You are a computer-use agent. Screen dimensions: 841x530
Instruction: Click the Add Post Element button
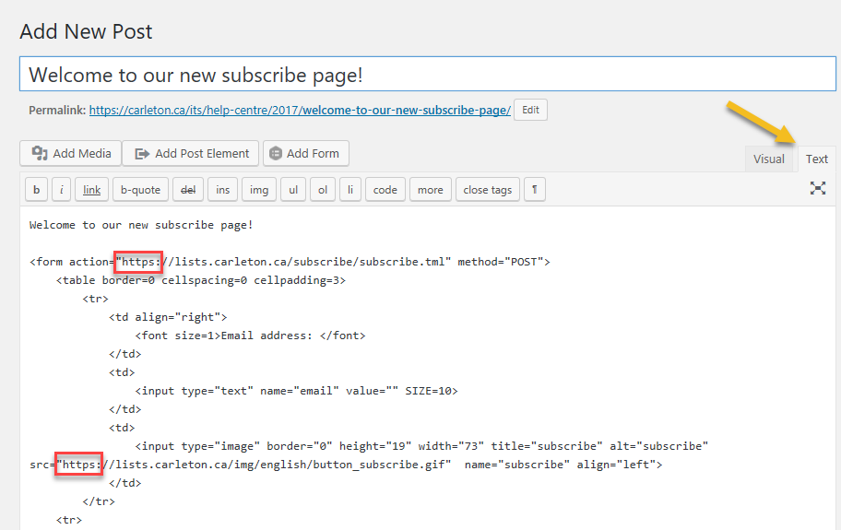(x=191, y=153)
